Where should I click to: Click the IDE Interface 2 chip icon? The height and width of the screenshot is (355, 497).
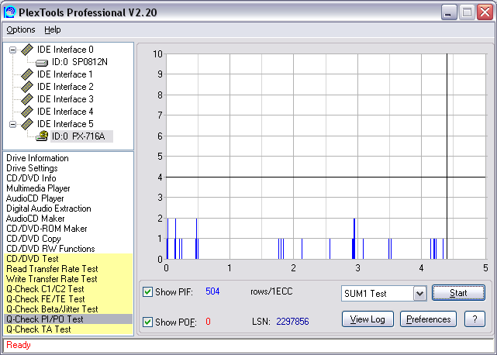click(x=27, y=87)
